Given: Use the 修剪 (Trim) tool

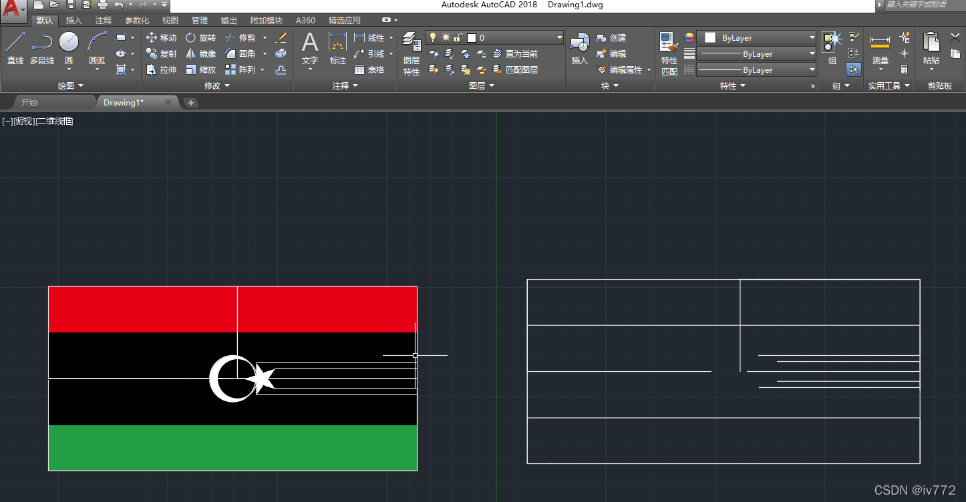Looking at the screenshot, I should pos(240,38).
